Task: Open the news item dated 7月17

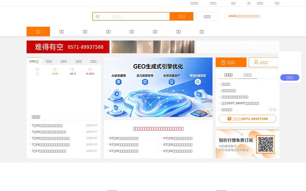Action: tap(49, 151)
